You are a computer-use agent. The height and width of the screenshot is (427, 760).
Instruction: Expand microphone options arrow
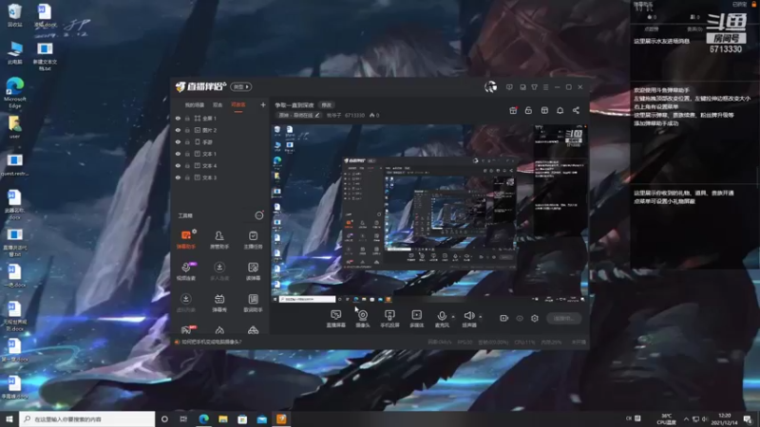pos(453,317)
